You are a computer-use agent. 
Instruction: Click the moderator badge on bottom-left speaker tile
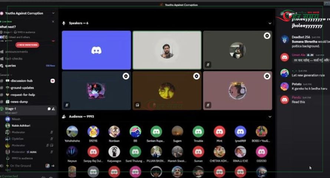(126, 76)
